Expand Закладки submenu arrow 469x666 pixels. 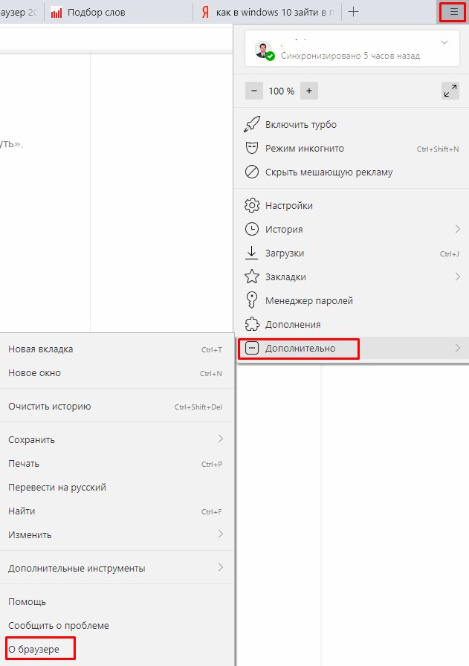[458, 277]
